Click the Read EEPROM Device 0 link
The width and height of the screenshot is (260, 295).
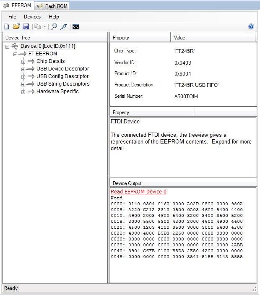pyautogui.click(x=138, y=192)
